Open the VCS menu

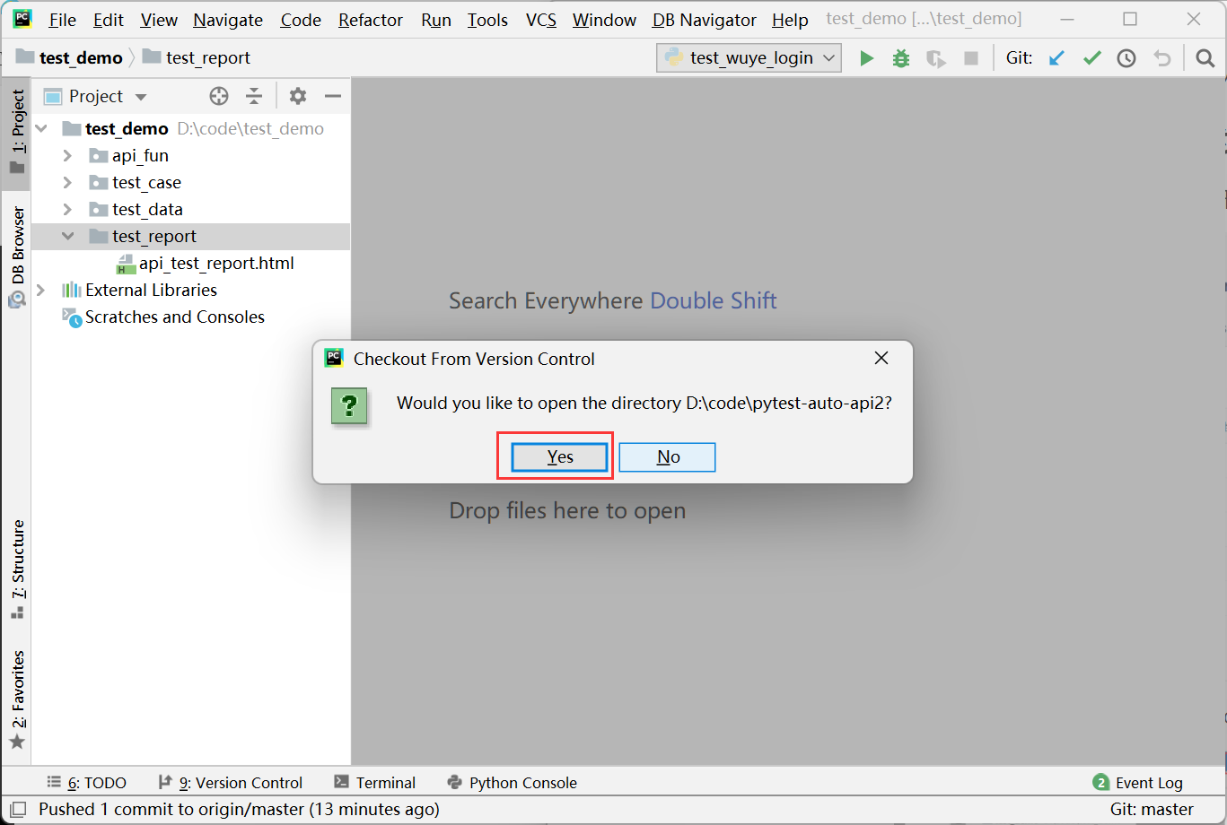(x=540, y=20)
